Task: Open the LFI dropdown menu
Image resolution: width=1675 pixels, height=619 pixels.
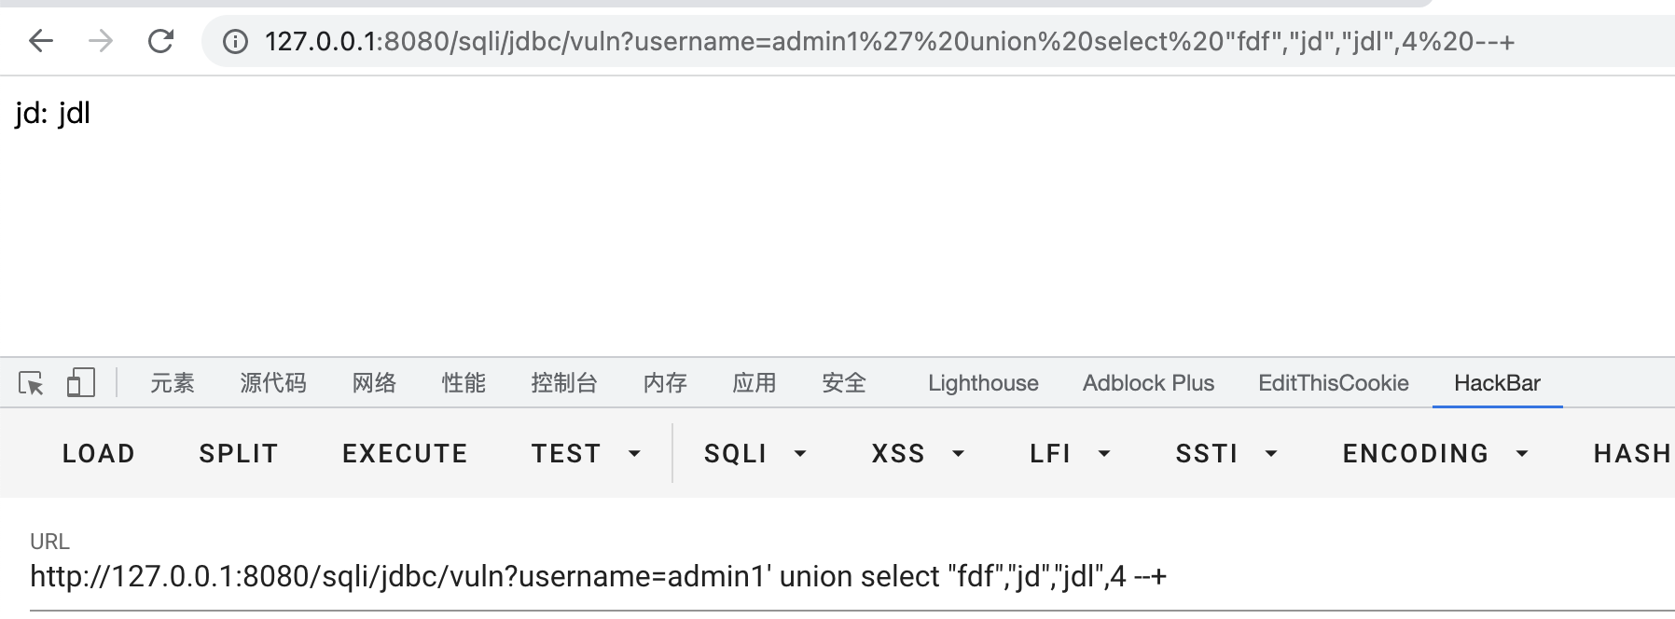Action: click(1070, 454)
